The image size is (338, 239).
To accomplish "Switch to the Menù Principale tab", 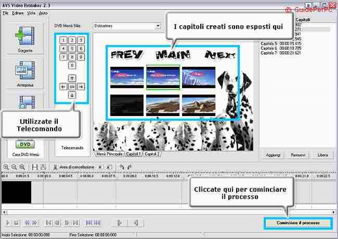I will [109, 154].
